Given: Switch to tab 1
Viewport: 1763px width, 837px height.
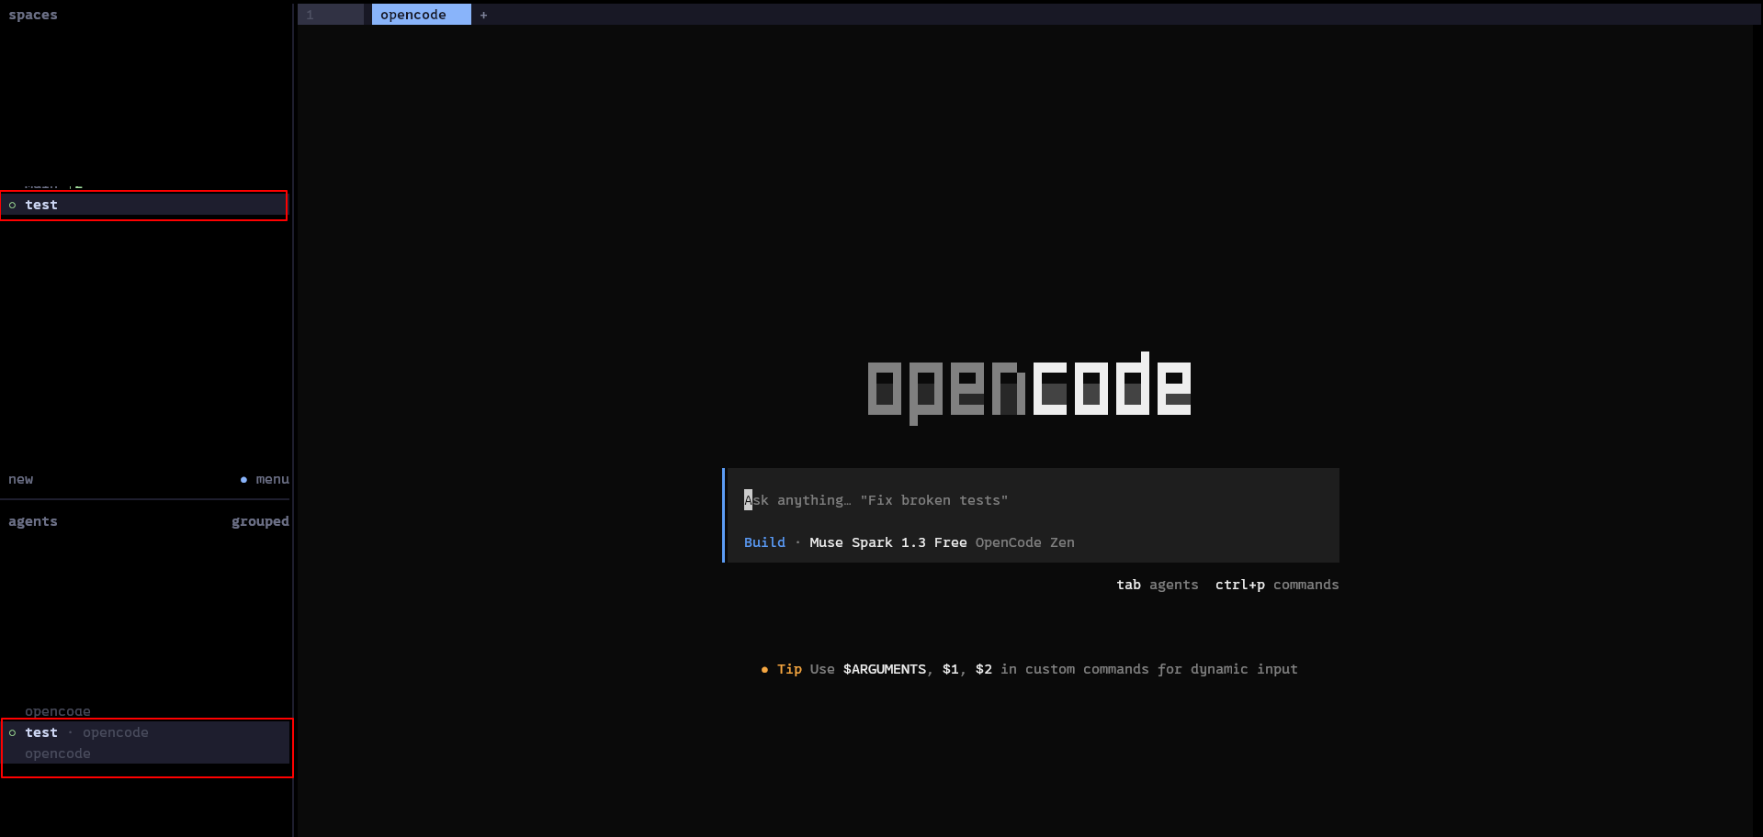Looking at the screenshot, I should (331, 15).
